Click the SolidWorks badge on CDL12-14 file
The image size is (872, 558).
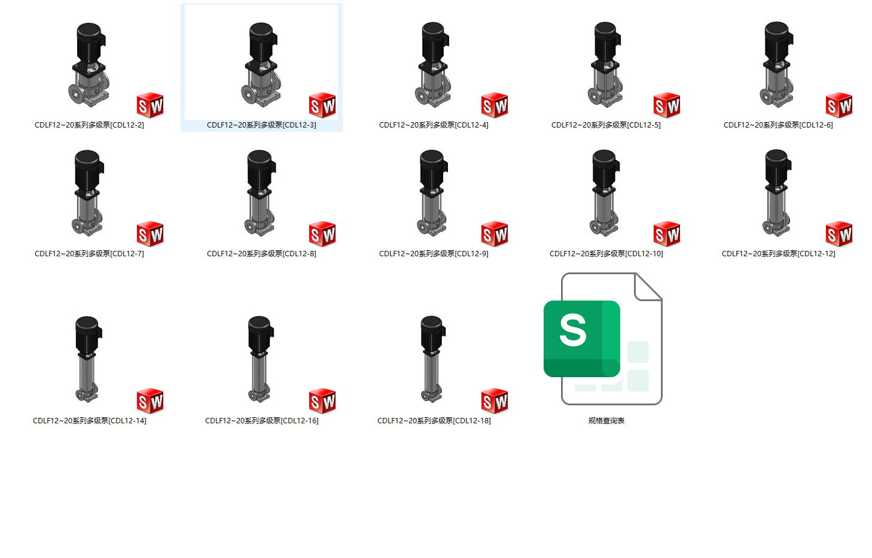point(150,401)
